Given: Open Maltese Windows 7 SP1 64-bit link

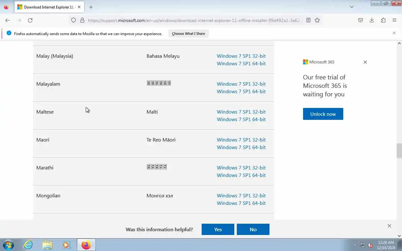Looking at the screenshot, I should [x=241, y=119].
